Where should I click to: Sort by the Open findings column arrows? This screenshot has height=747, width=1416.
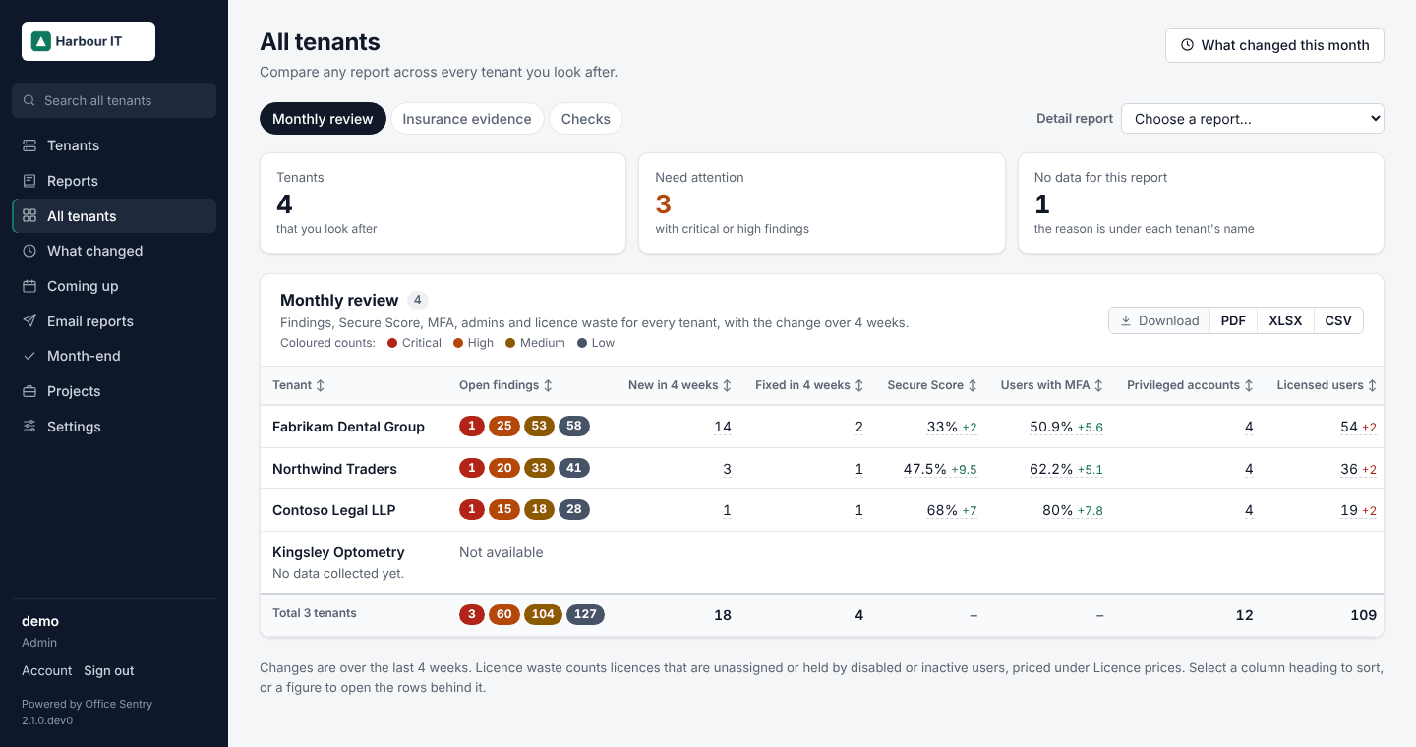coord(548,385)
